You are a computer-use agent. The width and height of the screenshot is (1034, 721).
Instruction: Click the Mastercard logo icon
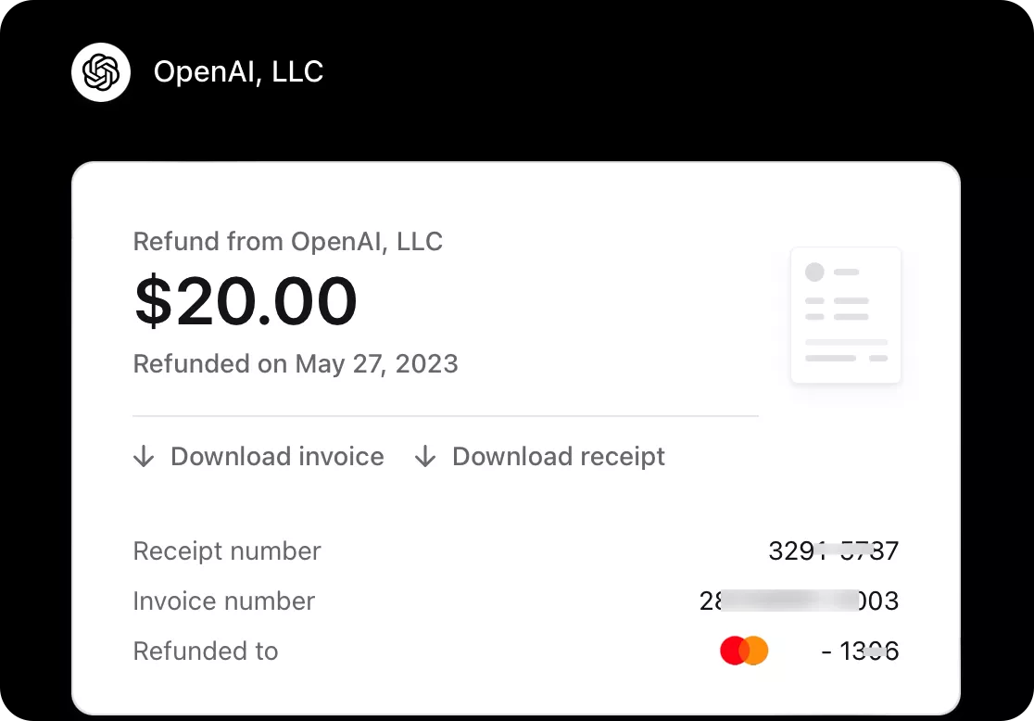[744, 651]
